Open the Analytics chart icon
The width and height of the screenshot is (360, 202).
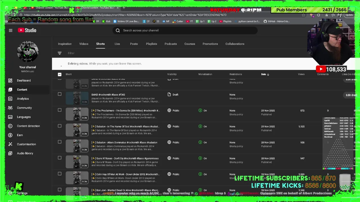point(10,99)
